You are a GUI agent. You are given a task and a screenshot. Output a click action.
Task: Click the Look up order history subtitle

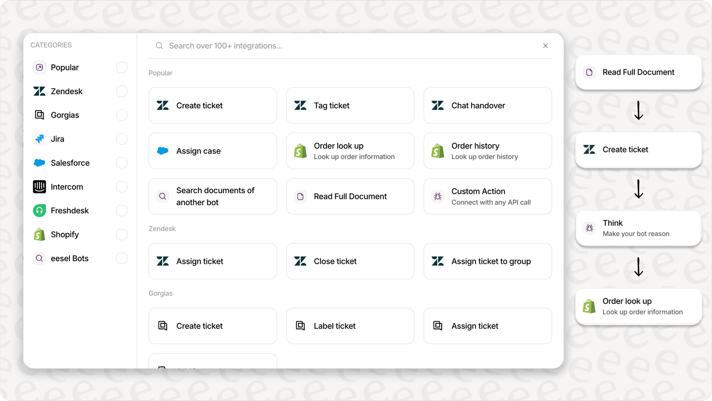click(485, 157)
